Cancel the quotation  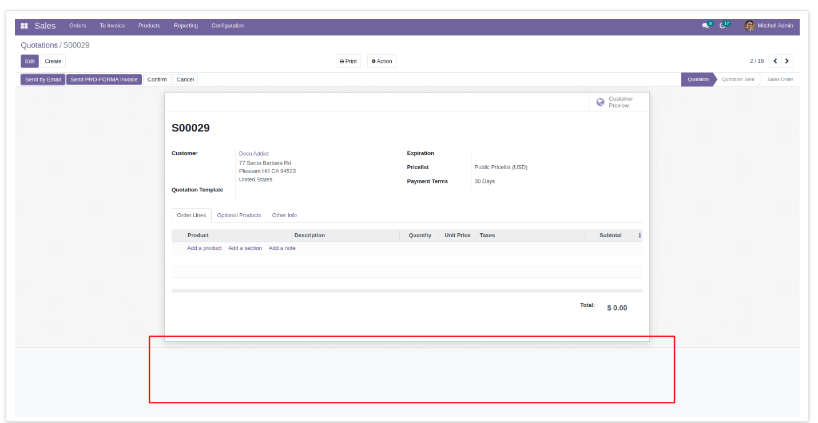[x=185, y=79]
